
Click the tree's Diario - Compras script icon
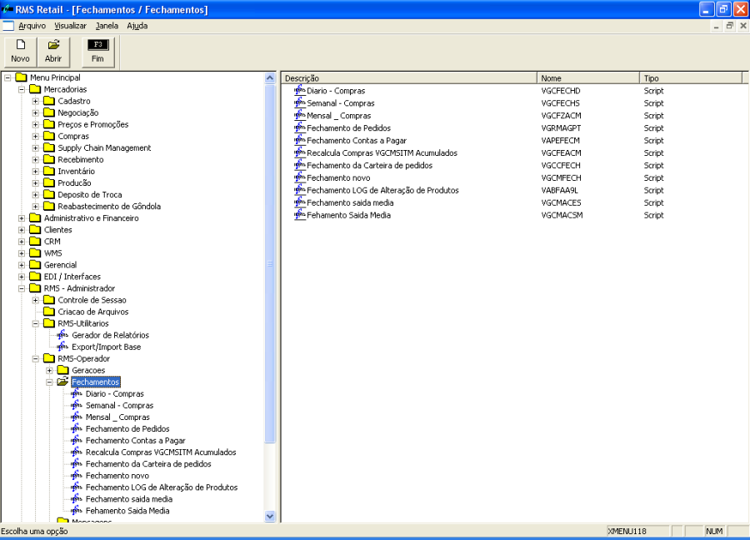(77, 393)
